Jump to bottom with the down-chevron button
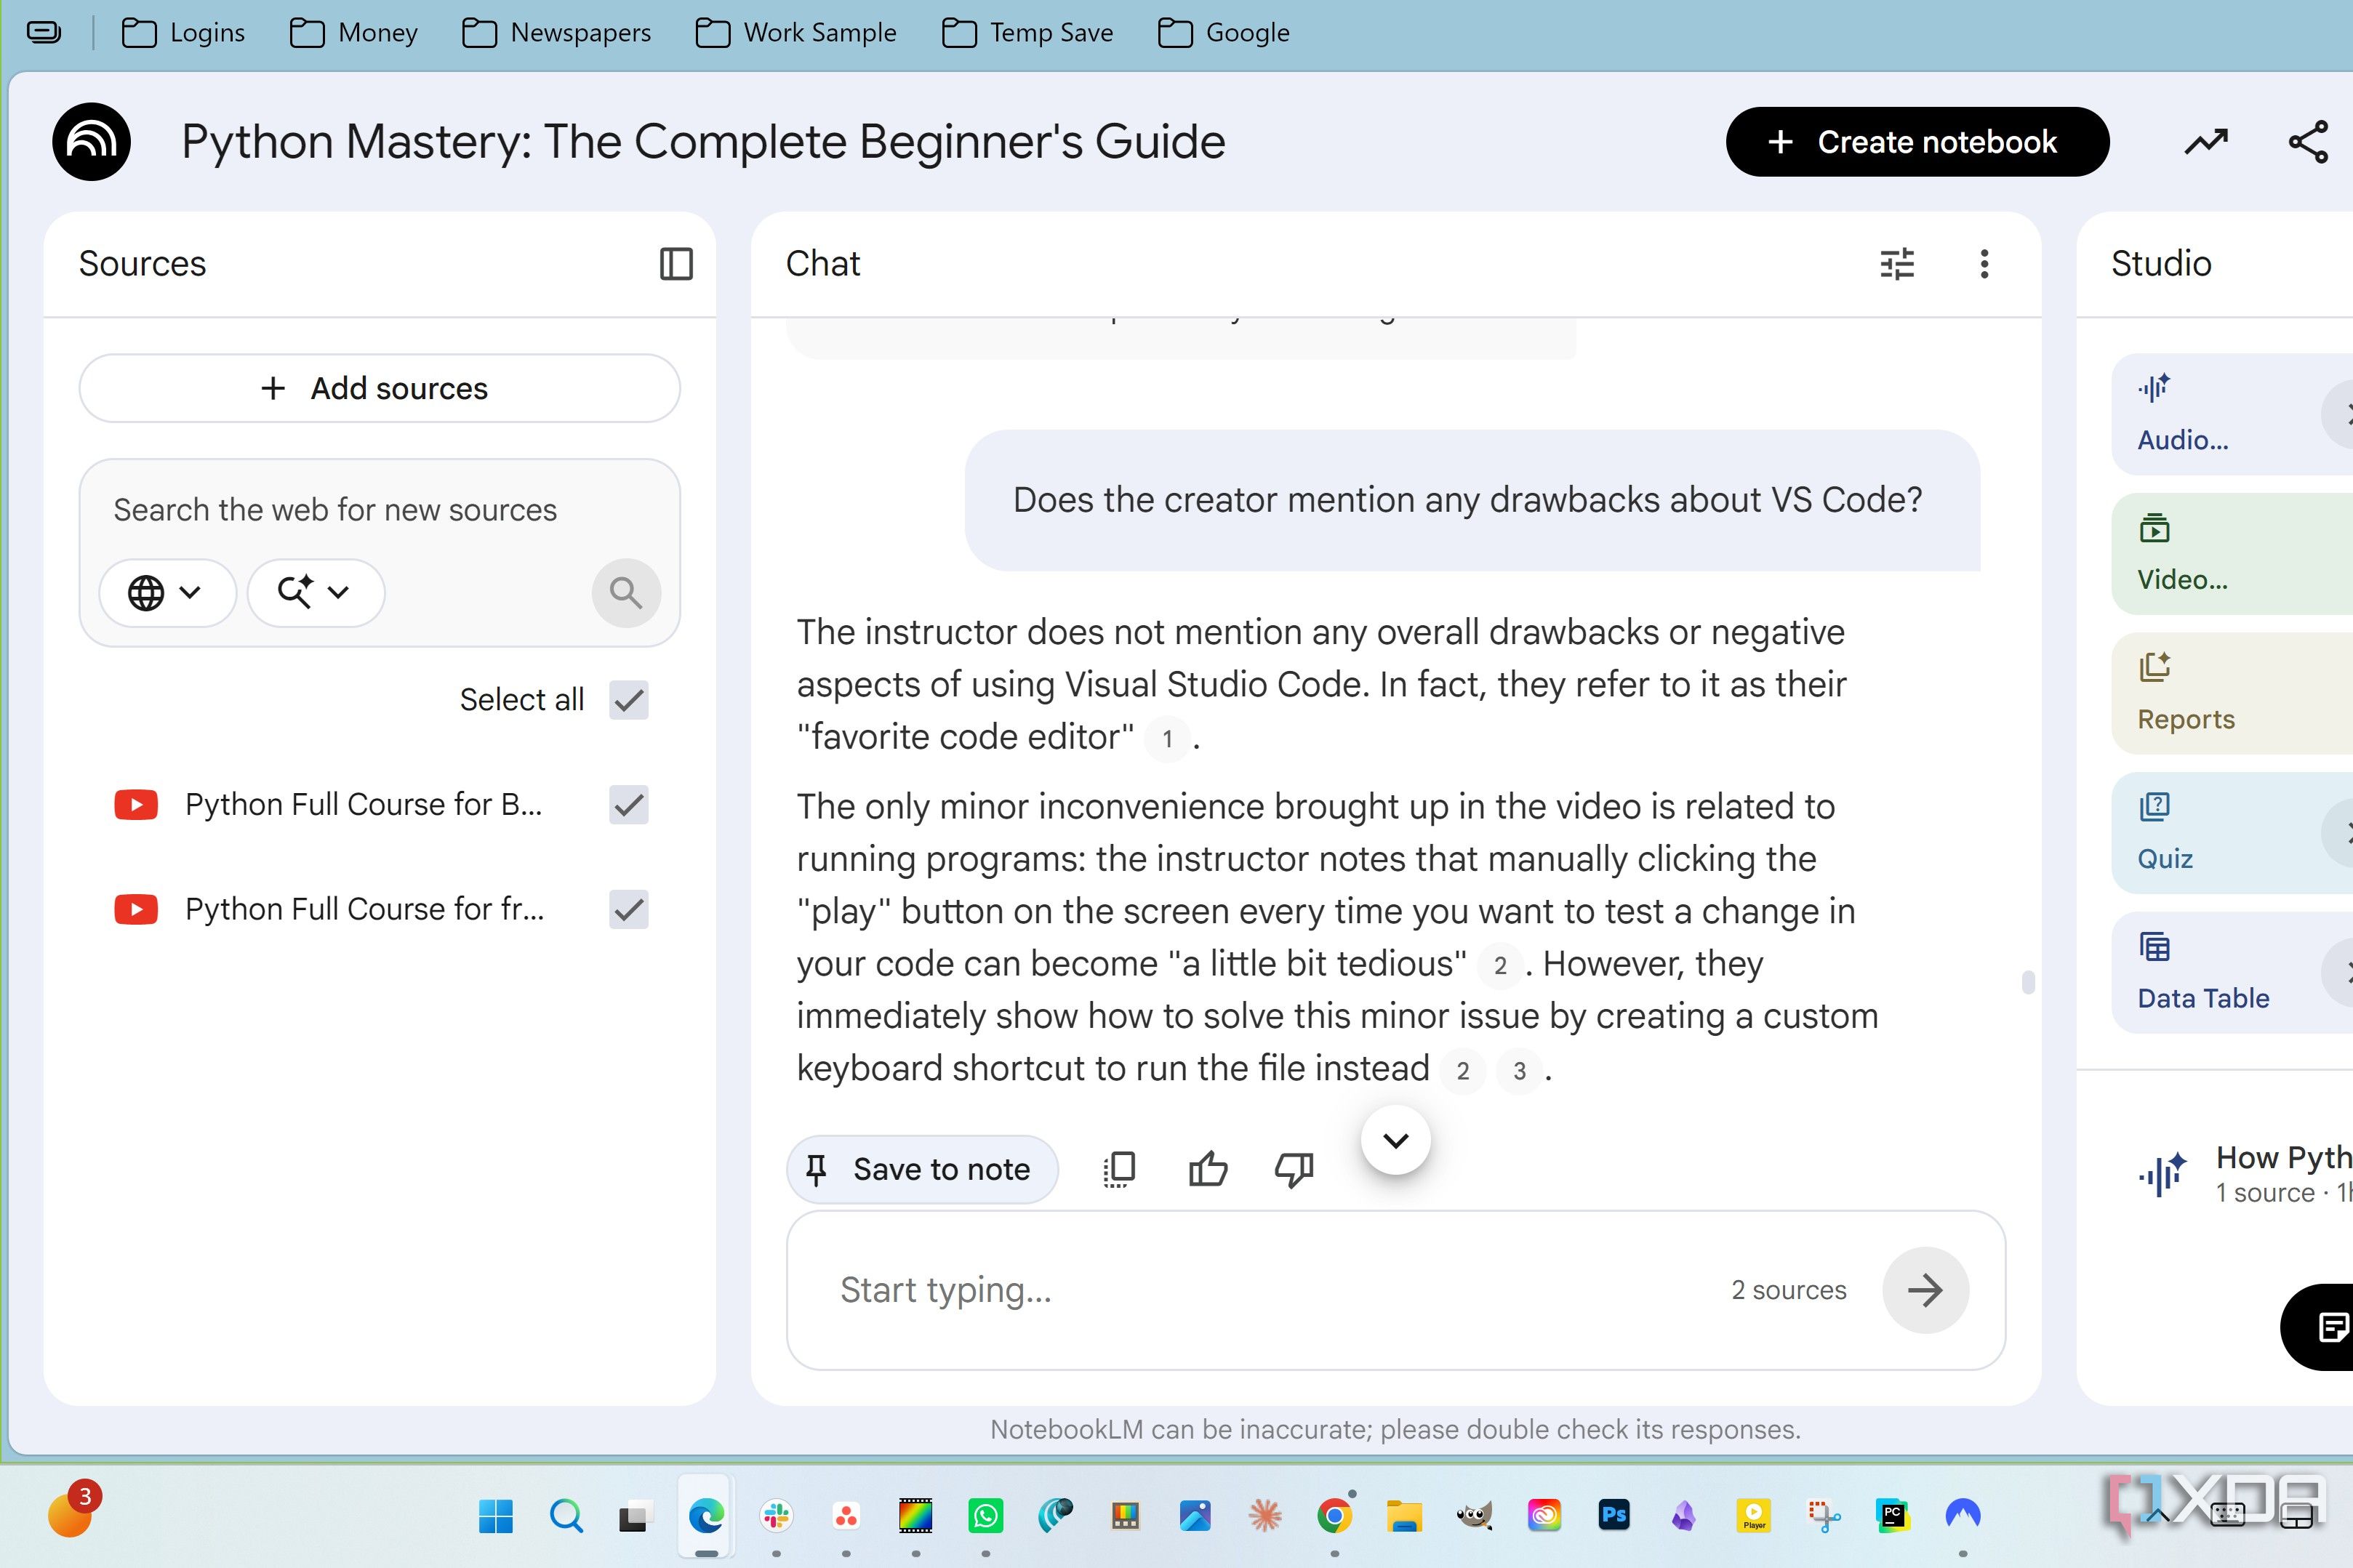2353x1568 pixels. pos(1395,1140)
